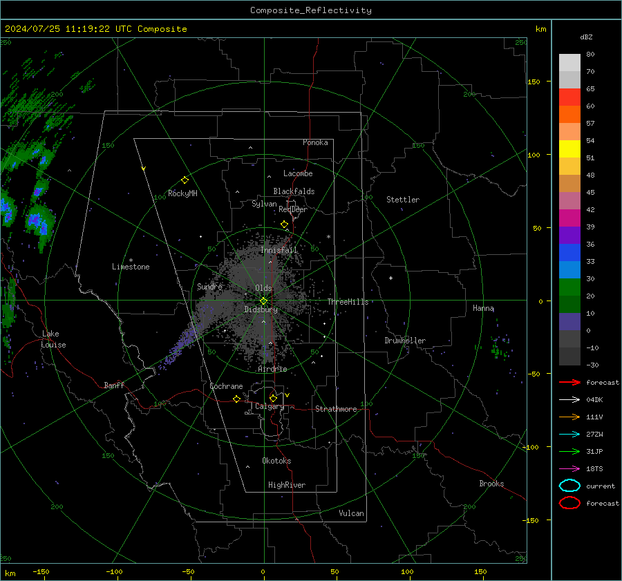
Task: Click the Blackfalds map label
Action: 294,191
